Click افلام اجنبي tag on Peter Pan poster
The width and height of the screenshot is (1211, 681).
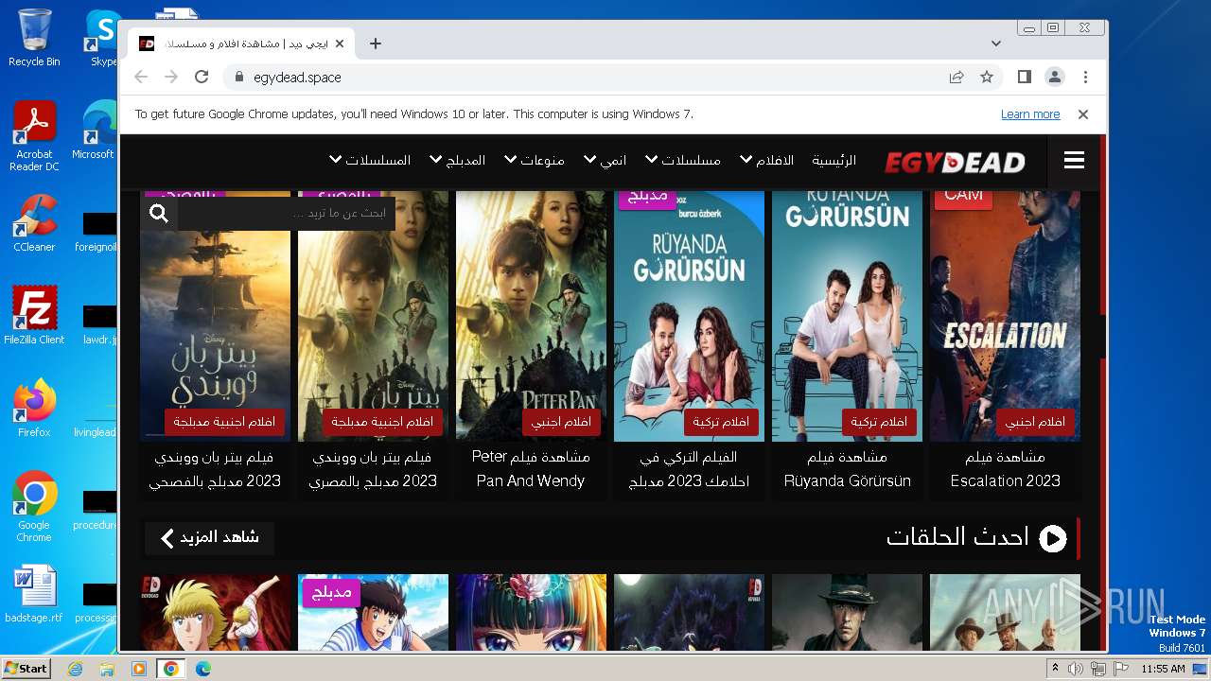(x=561, y=422)
